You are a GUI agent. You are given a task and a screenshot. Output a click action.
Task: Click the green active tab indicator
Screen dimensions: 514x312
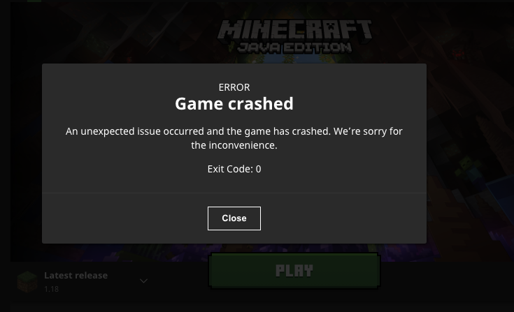tap(34, 1)
